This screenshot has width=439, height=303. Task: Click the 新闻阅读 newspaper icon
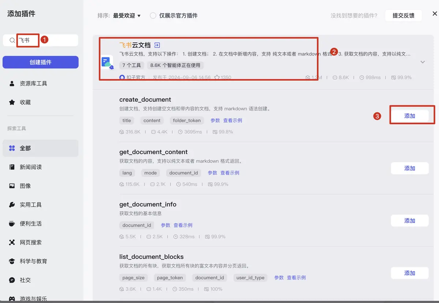pyautogui.click(x=12, y=167)
